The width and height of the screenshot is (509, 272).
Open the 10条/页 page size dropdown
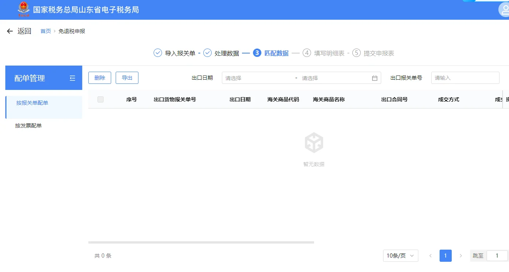click(400, 256)
